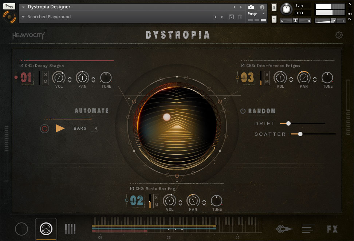This screenshot has width=354, height=241.
Task: Select the three-channel orb page tab
Action: tap(46, 229)
